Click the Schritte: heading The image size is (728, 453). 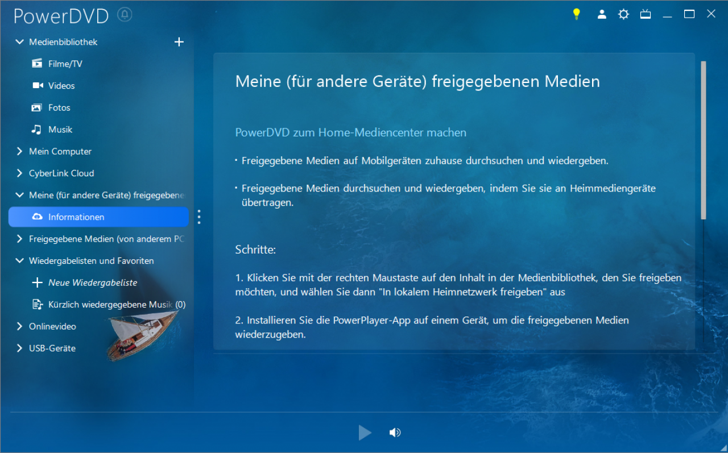click(x=255, y=250)
